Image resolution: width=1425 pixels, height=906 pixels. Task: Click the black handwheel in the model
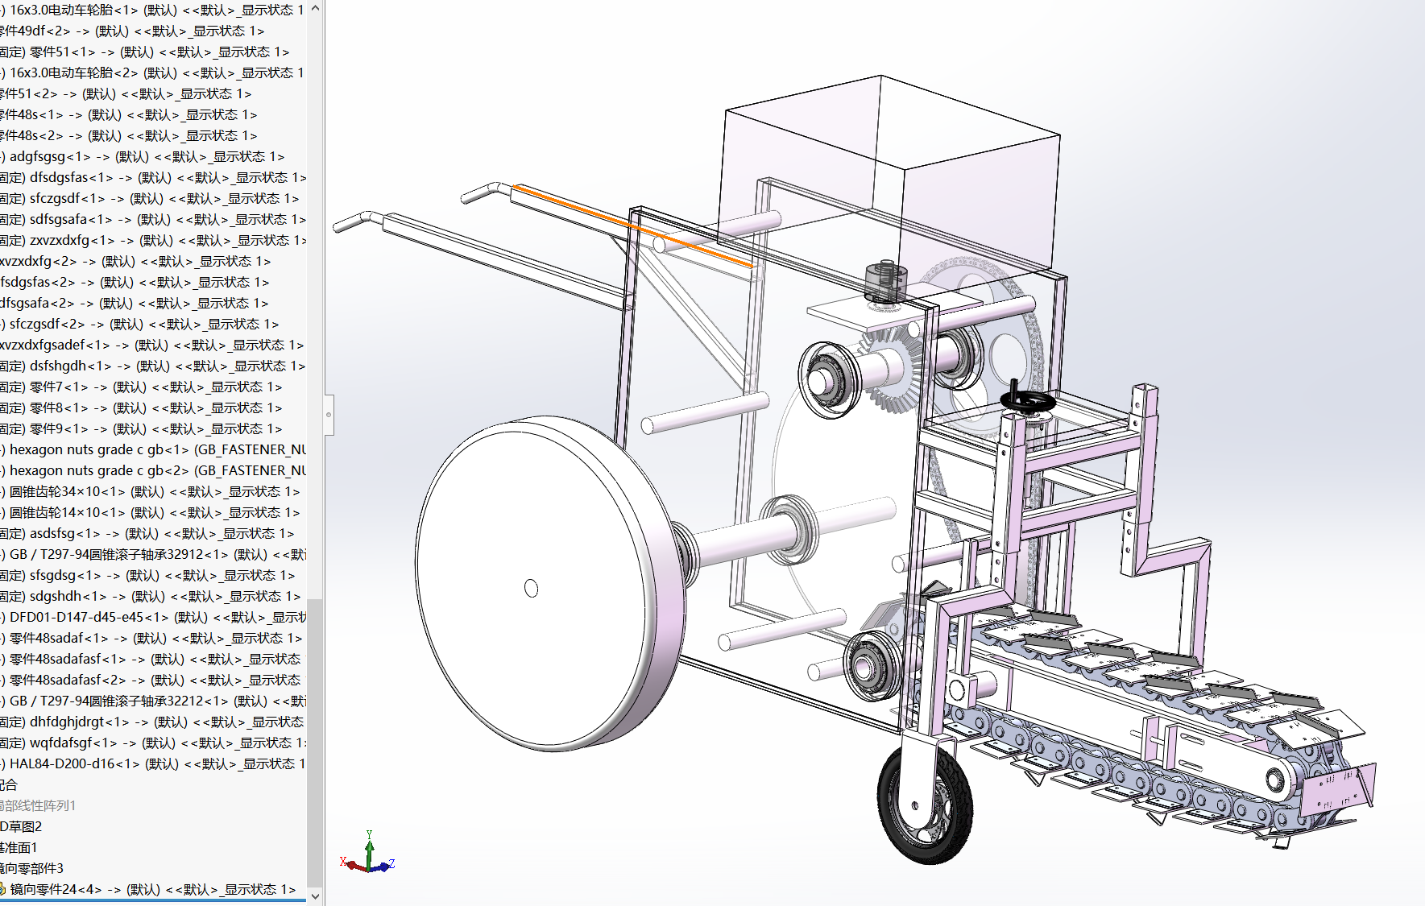tap(1028, 400)
